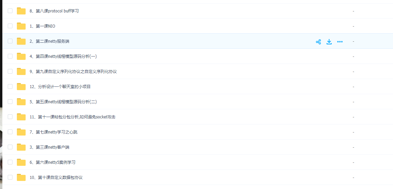Open 9、第九课自定义序列化协议之自定义序列化协议
The height and width of the screenshot is (189, 393).
click(73, 72)
